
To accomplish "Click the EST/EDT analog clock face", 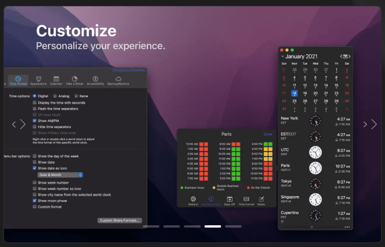I will click(x=315, y=137).
